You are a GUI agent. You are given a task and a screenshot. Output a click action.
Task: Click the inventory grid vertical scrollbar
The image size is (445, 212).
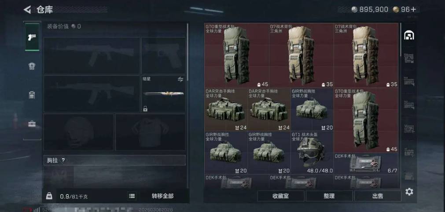pyautogui.click(x=401, y=40)
